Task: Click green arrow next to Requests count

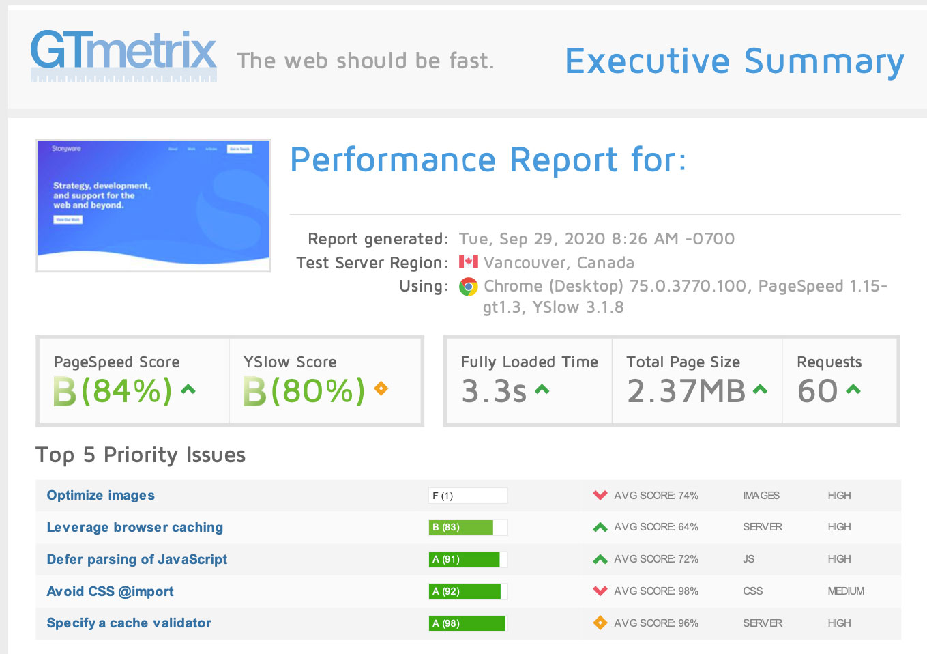Action: tap(853, 390)
